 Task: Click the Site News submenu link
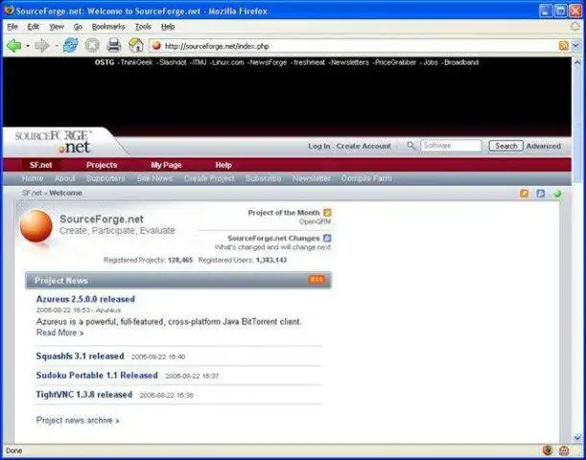point(154,178)
